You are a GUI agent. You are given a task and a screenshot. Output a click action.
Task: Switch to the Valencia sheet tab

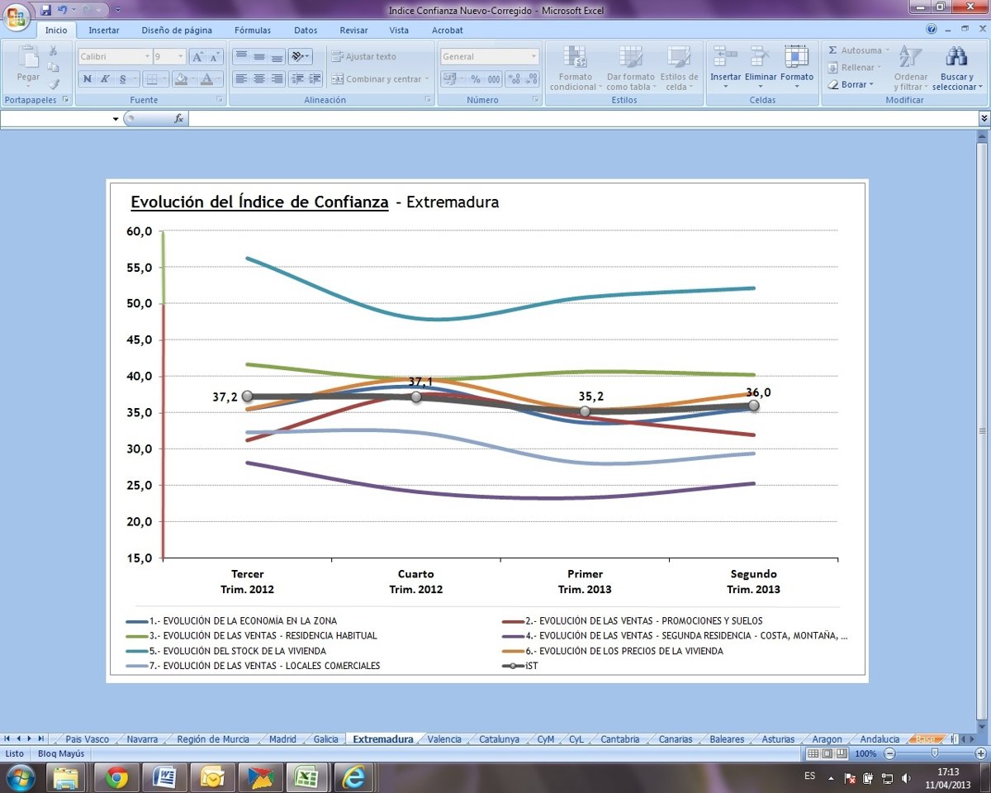point(444,739)
